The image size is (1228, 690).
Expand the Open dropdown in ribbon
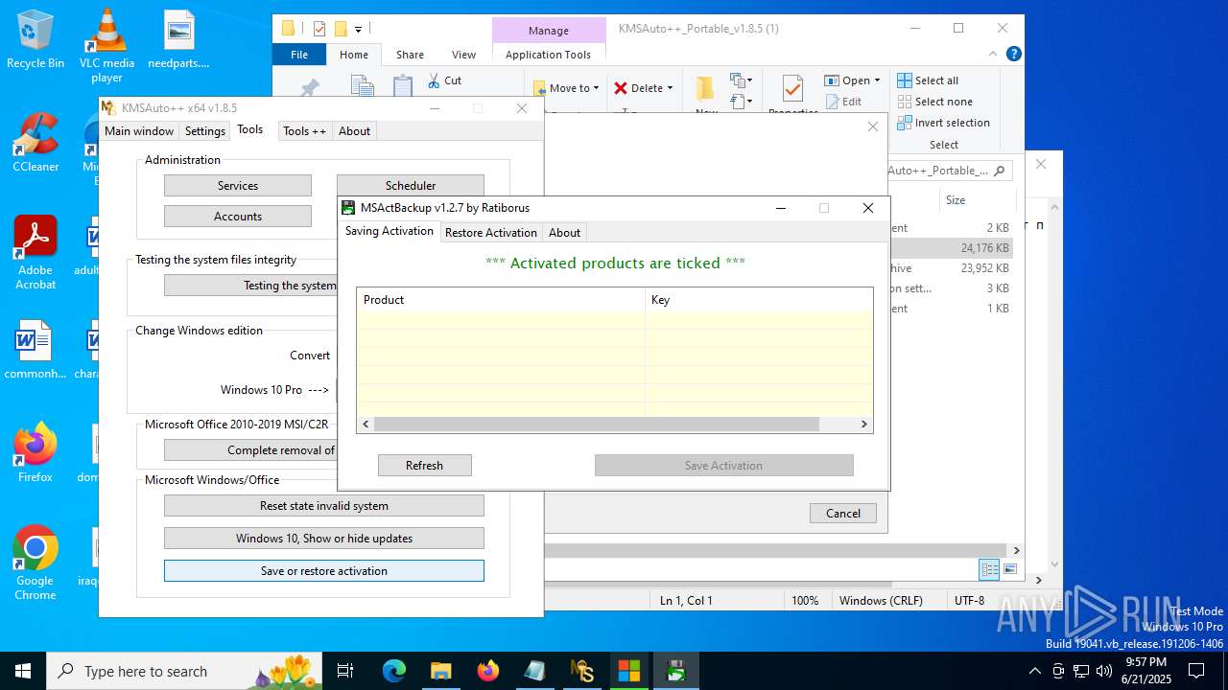point(876,80)
